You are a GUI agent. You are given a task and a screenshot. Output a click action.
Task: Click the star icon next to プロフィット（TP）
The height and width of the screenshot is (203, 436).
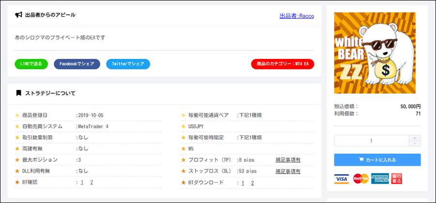183,159
